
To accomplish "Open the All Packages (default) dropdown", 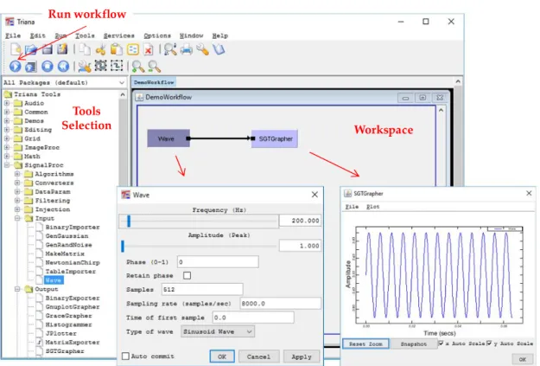I will (64, 83).
